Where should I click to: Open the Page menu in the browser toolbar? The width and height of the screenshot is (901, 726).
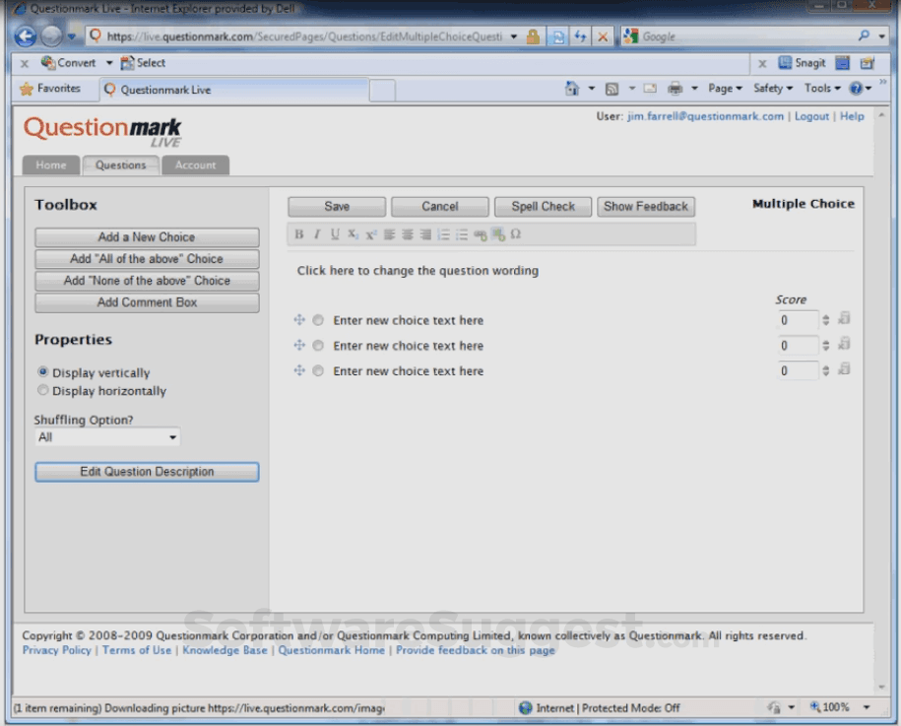point(725,88)
